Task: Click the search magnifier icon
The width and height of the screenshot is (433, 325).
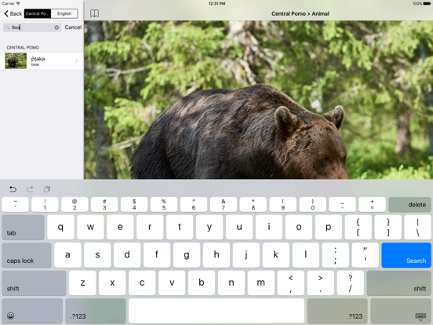Action: [8, 27]
